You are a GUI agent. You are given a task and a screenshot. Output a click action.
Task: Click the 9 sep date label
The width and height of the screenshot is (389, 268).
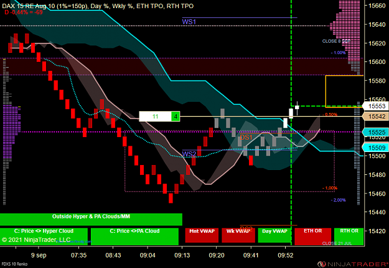click(39, 256)
